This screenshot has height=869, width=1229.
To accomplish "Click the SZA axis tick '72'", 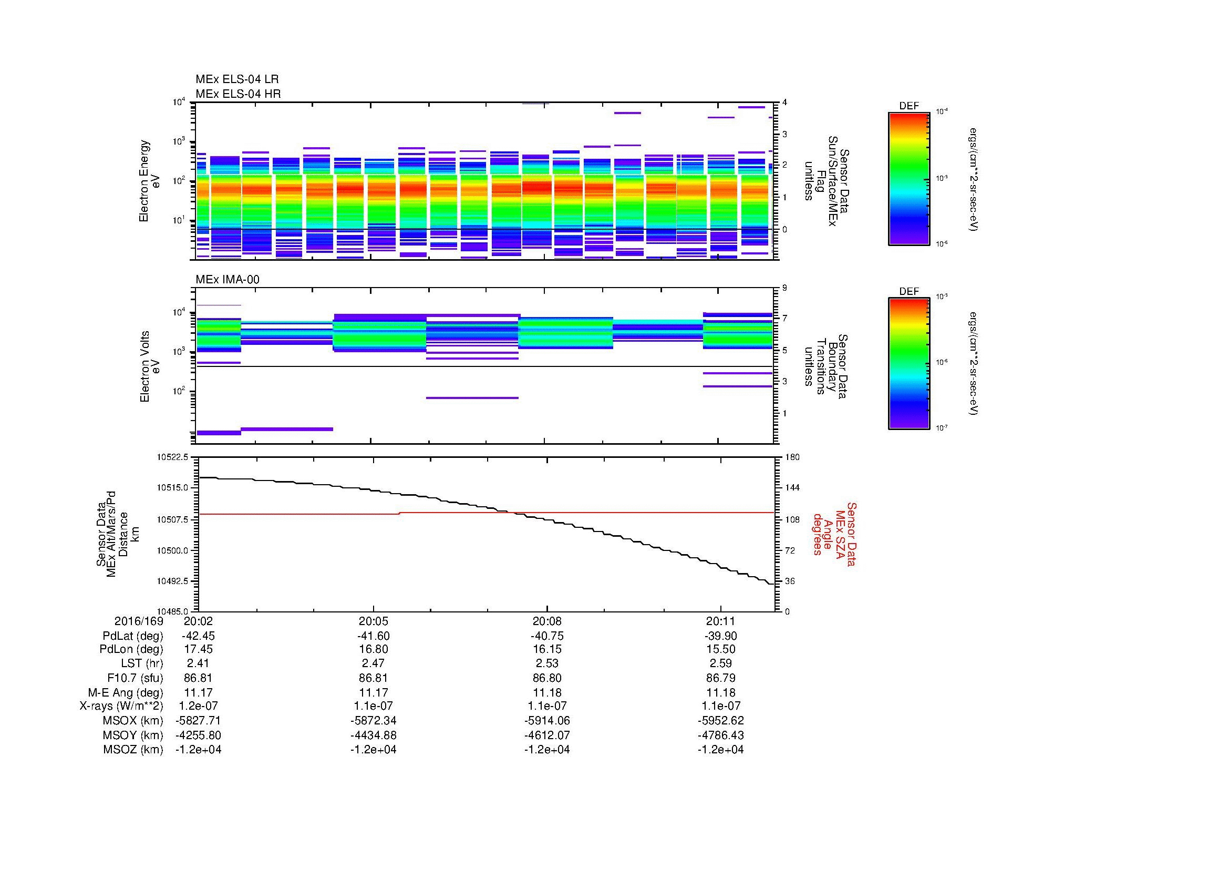I will pos(791,550).
